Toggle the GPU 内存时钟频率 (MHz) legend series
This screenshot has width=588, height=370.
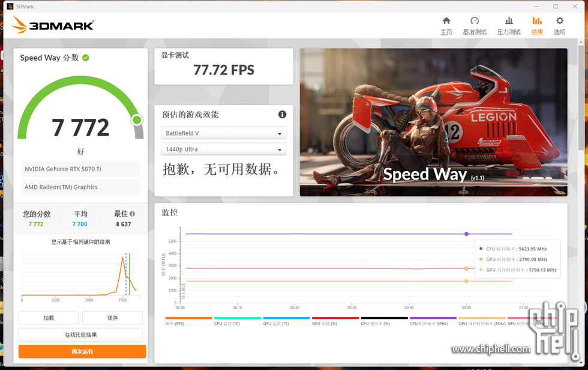coord(482,321)
